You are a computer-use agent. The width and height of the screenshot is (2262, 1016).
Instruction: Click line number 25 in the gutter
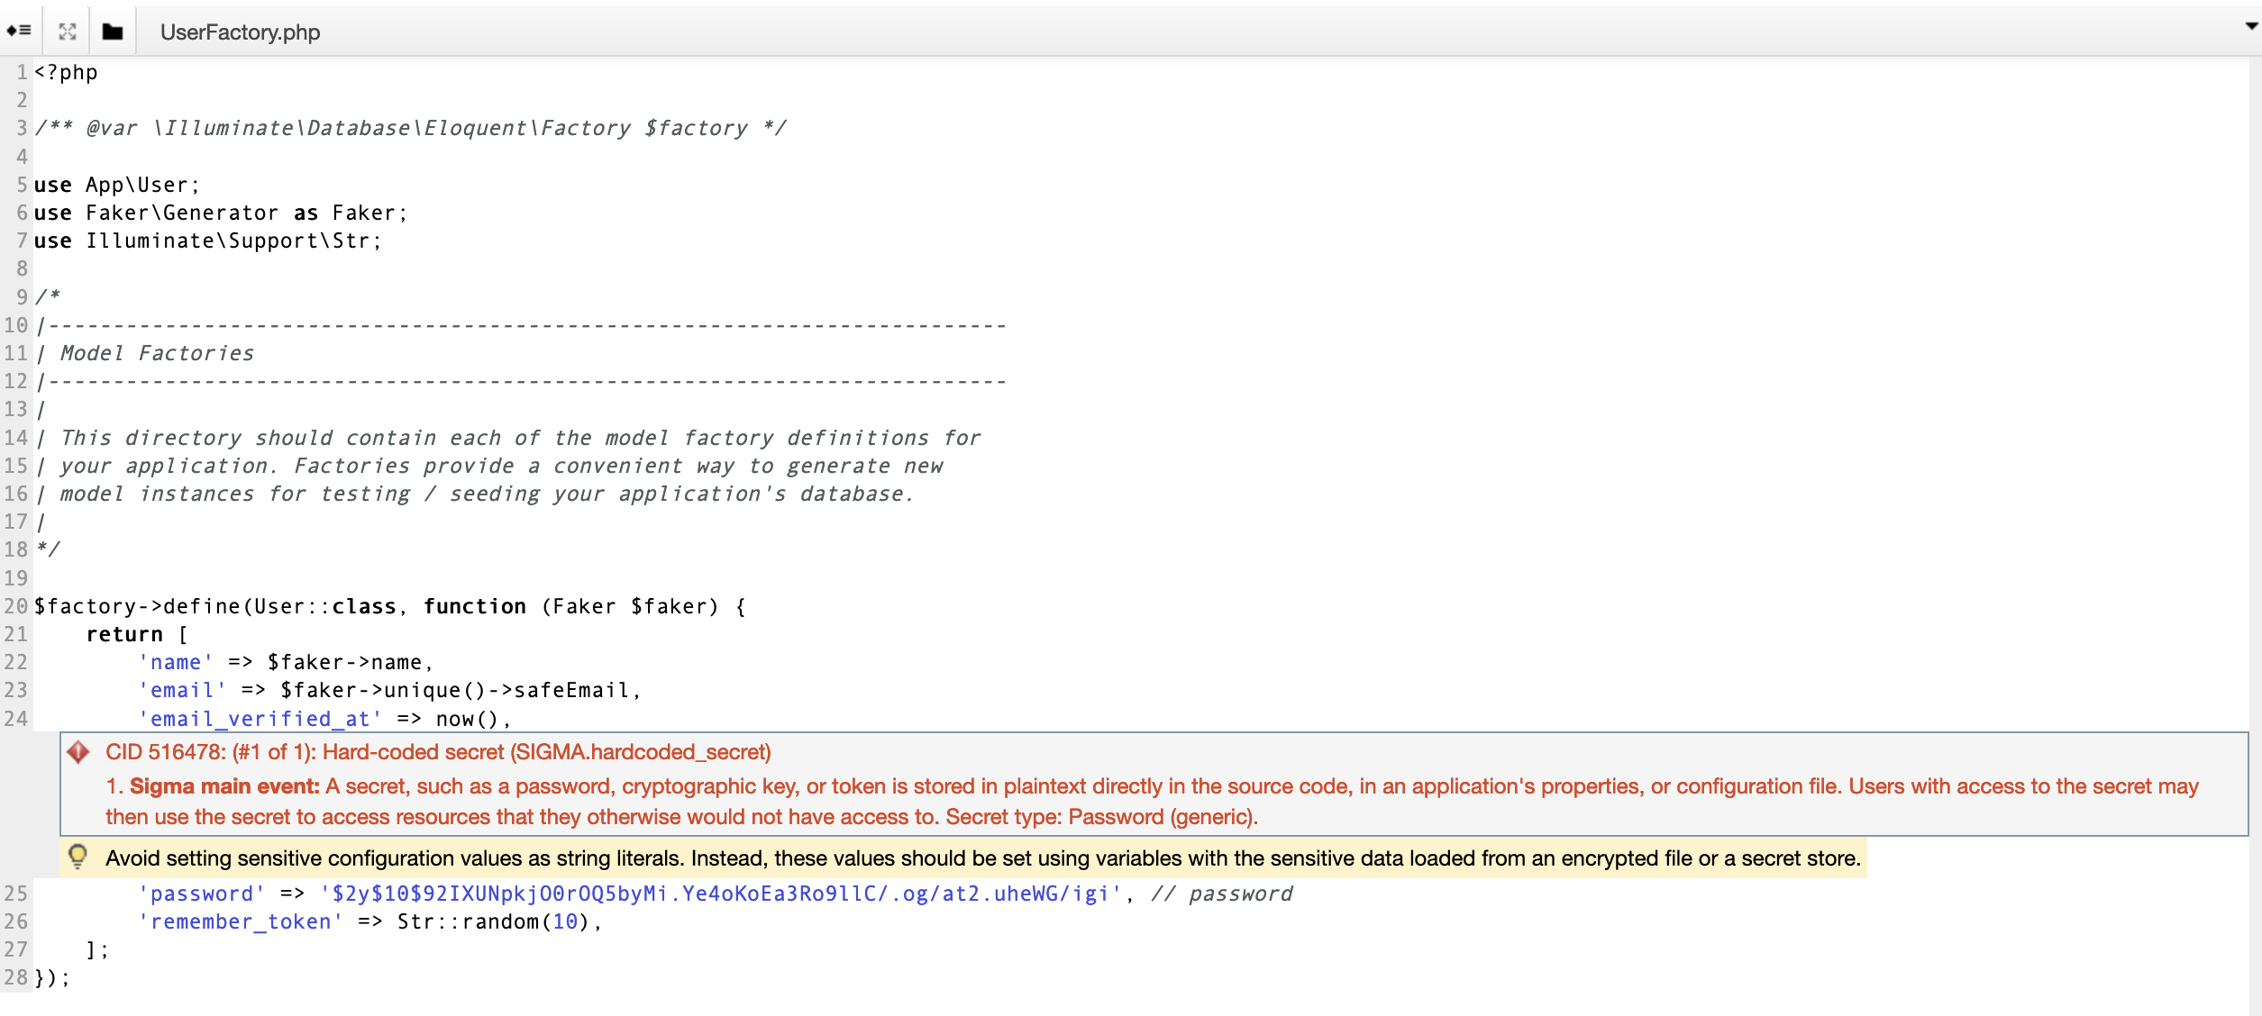pos(16,894)
